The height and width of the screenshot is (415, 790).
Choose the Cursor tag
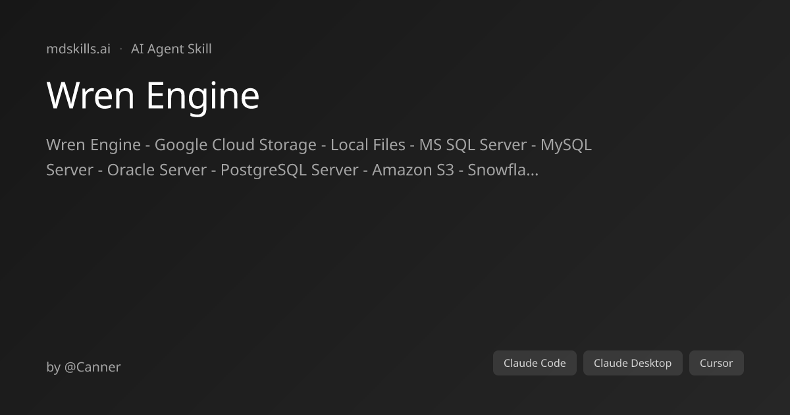click(x=716, y=363)
